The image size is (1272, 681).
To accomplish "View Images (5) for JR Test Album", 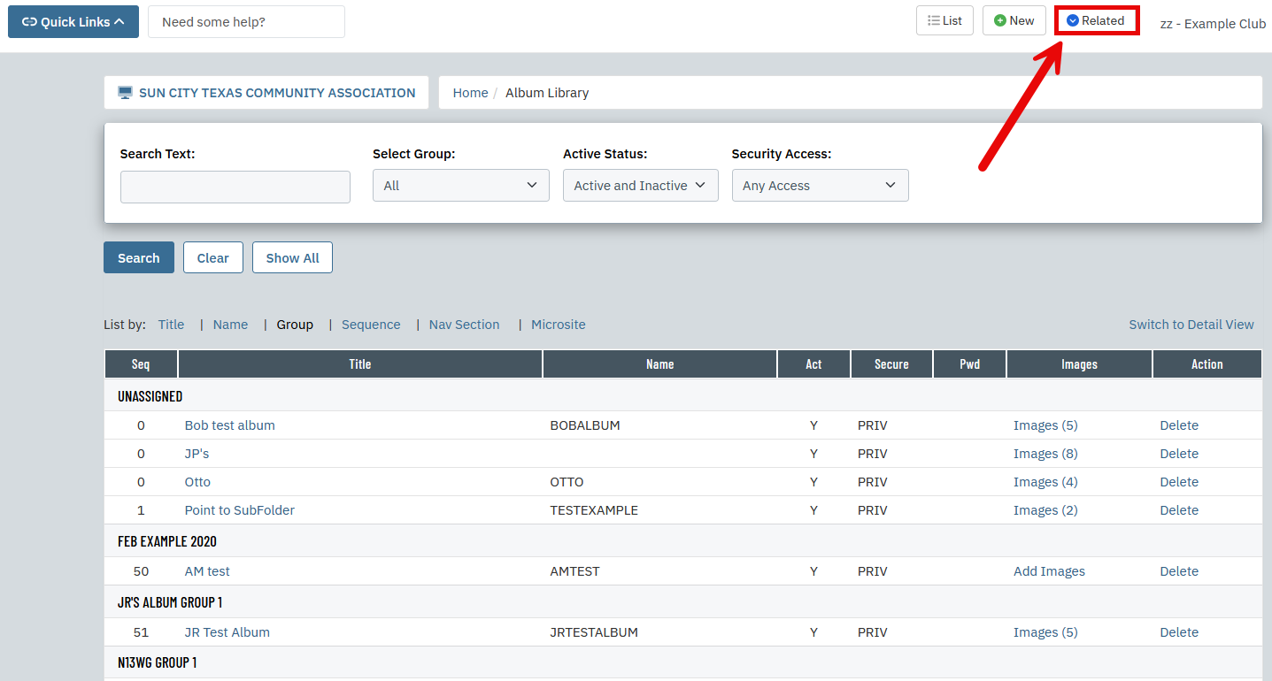I will coord(1045,632).
